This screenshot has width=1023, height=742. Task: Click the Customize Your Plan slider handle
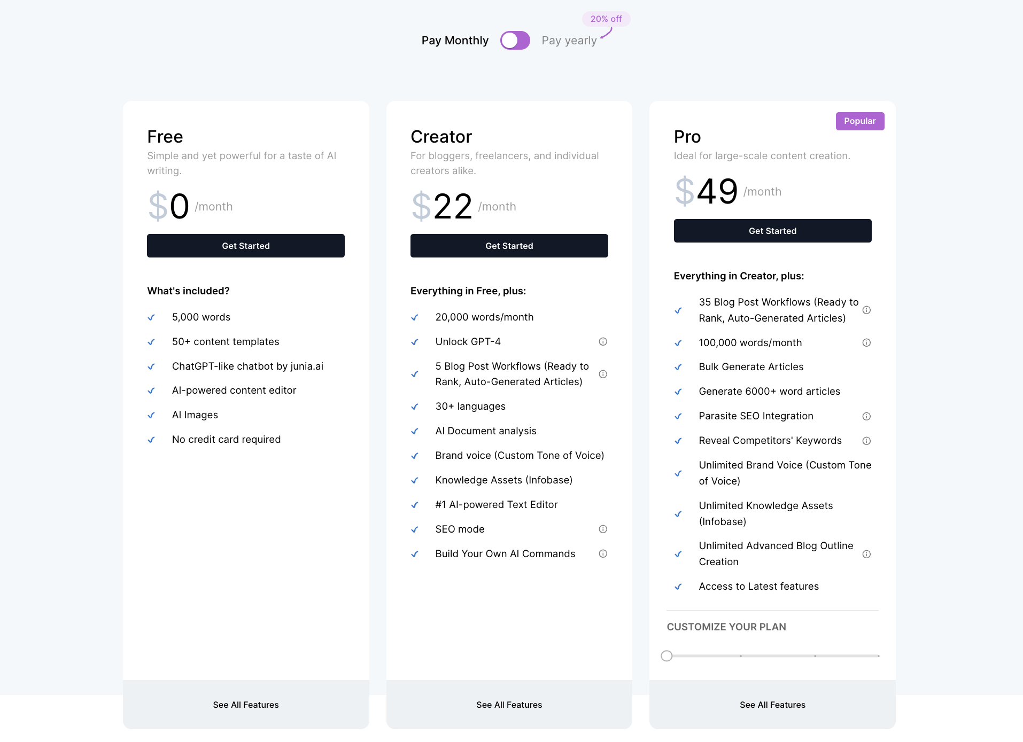[x=666, y=656]
